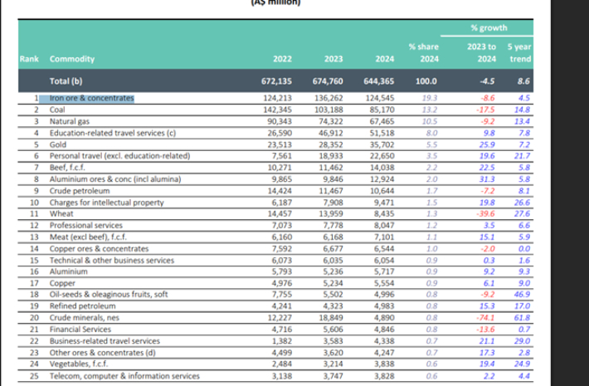Click the 'Vegetables, f.c.f.' row label
The height and width of the screenshot is (386, 589).
click(x=79, y=364)
